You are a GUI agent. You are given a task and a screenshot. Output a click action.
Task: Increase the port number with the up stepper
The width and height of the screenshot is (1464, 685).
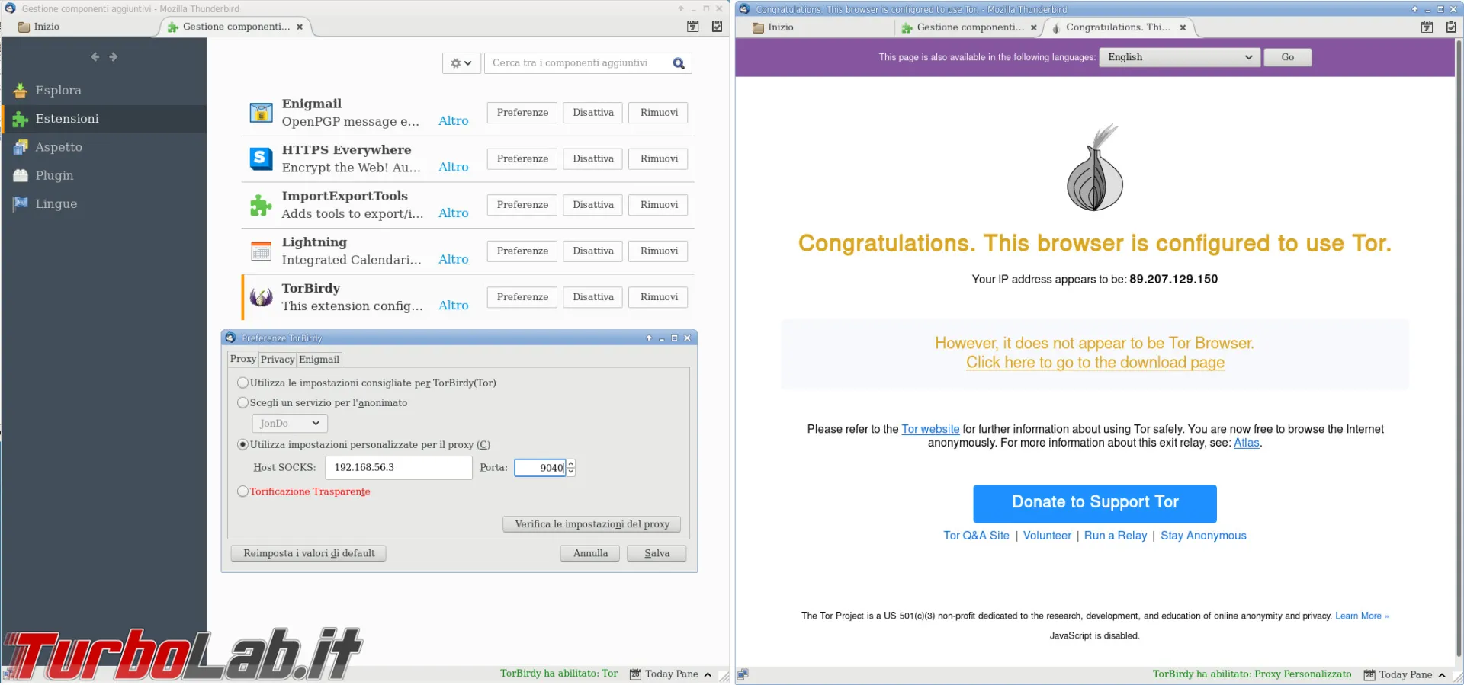click(571, 463)
